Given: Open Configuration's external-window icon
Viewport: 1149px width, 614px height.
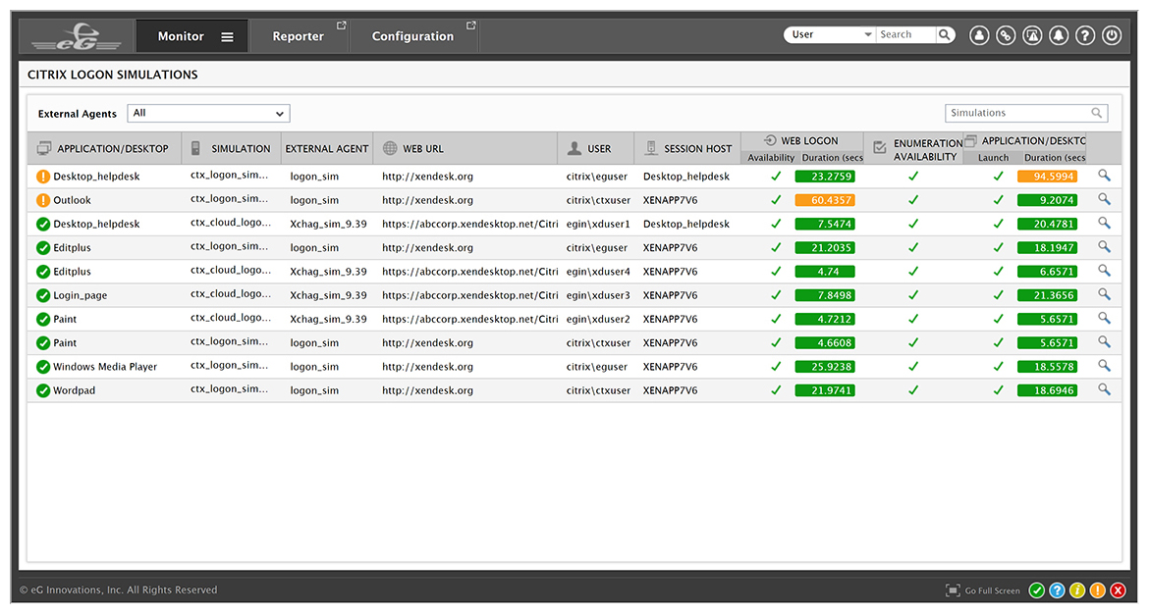Looking at the screenshot, I should click(471, 26).
